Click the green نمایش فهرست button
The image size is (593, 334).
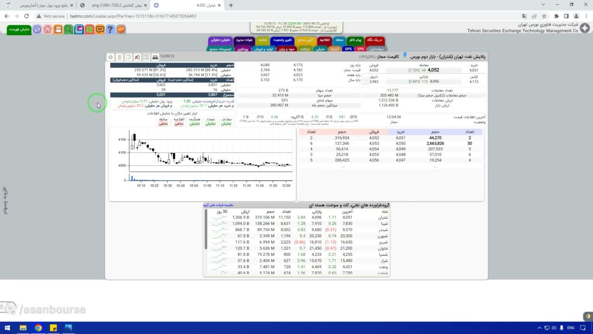pos(19,30)
